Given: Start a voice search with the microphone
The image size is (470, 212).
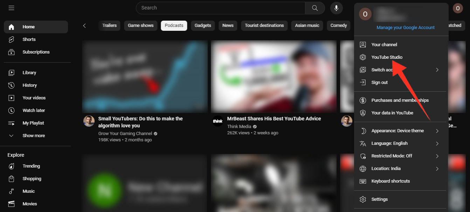Looking at the screenshot, I should [x=336, y=8].
